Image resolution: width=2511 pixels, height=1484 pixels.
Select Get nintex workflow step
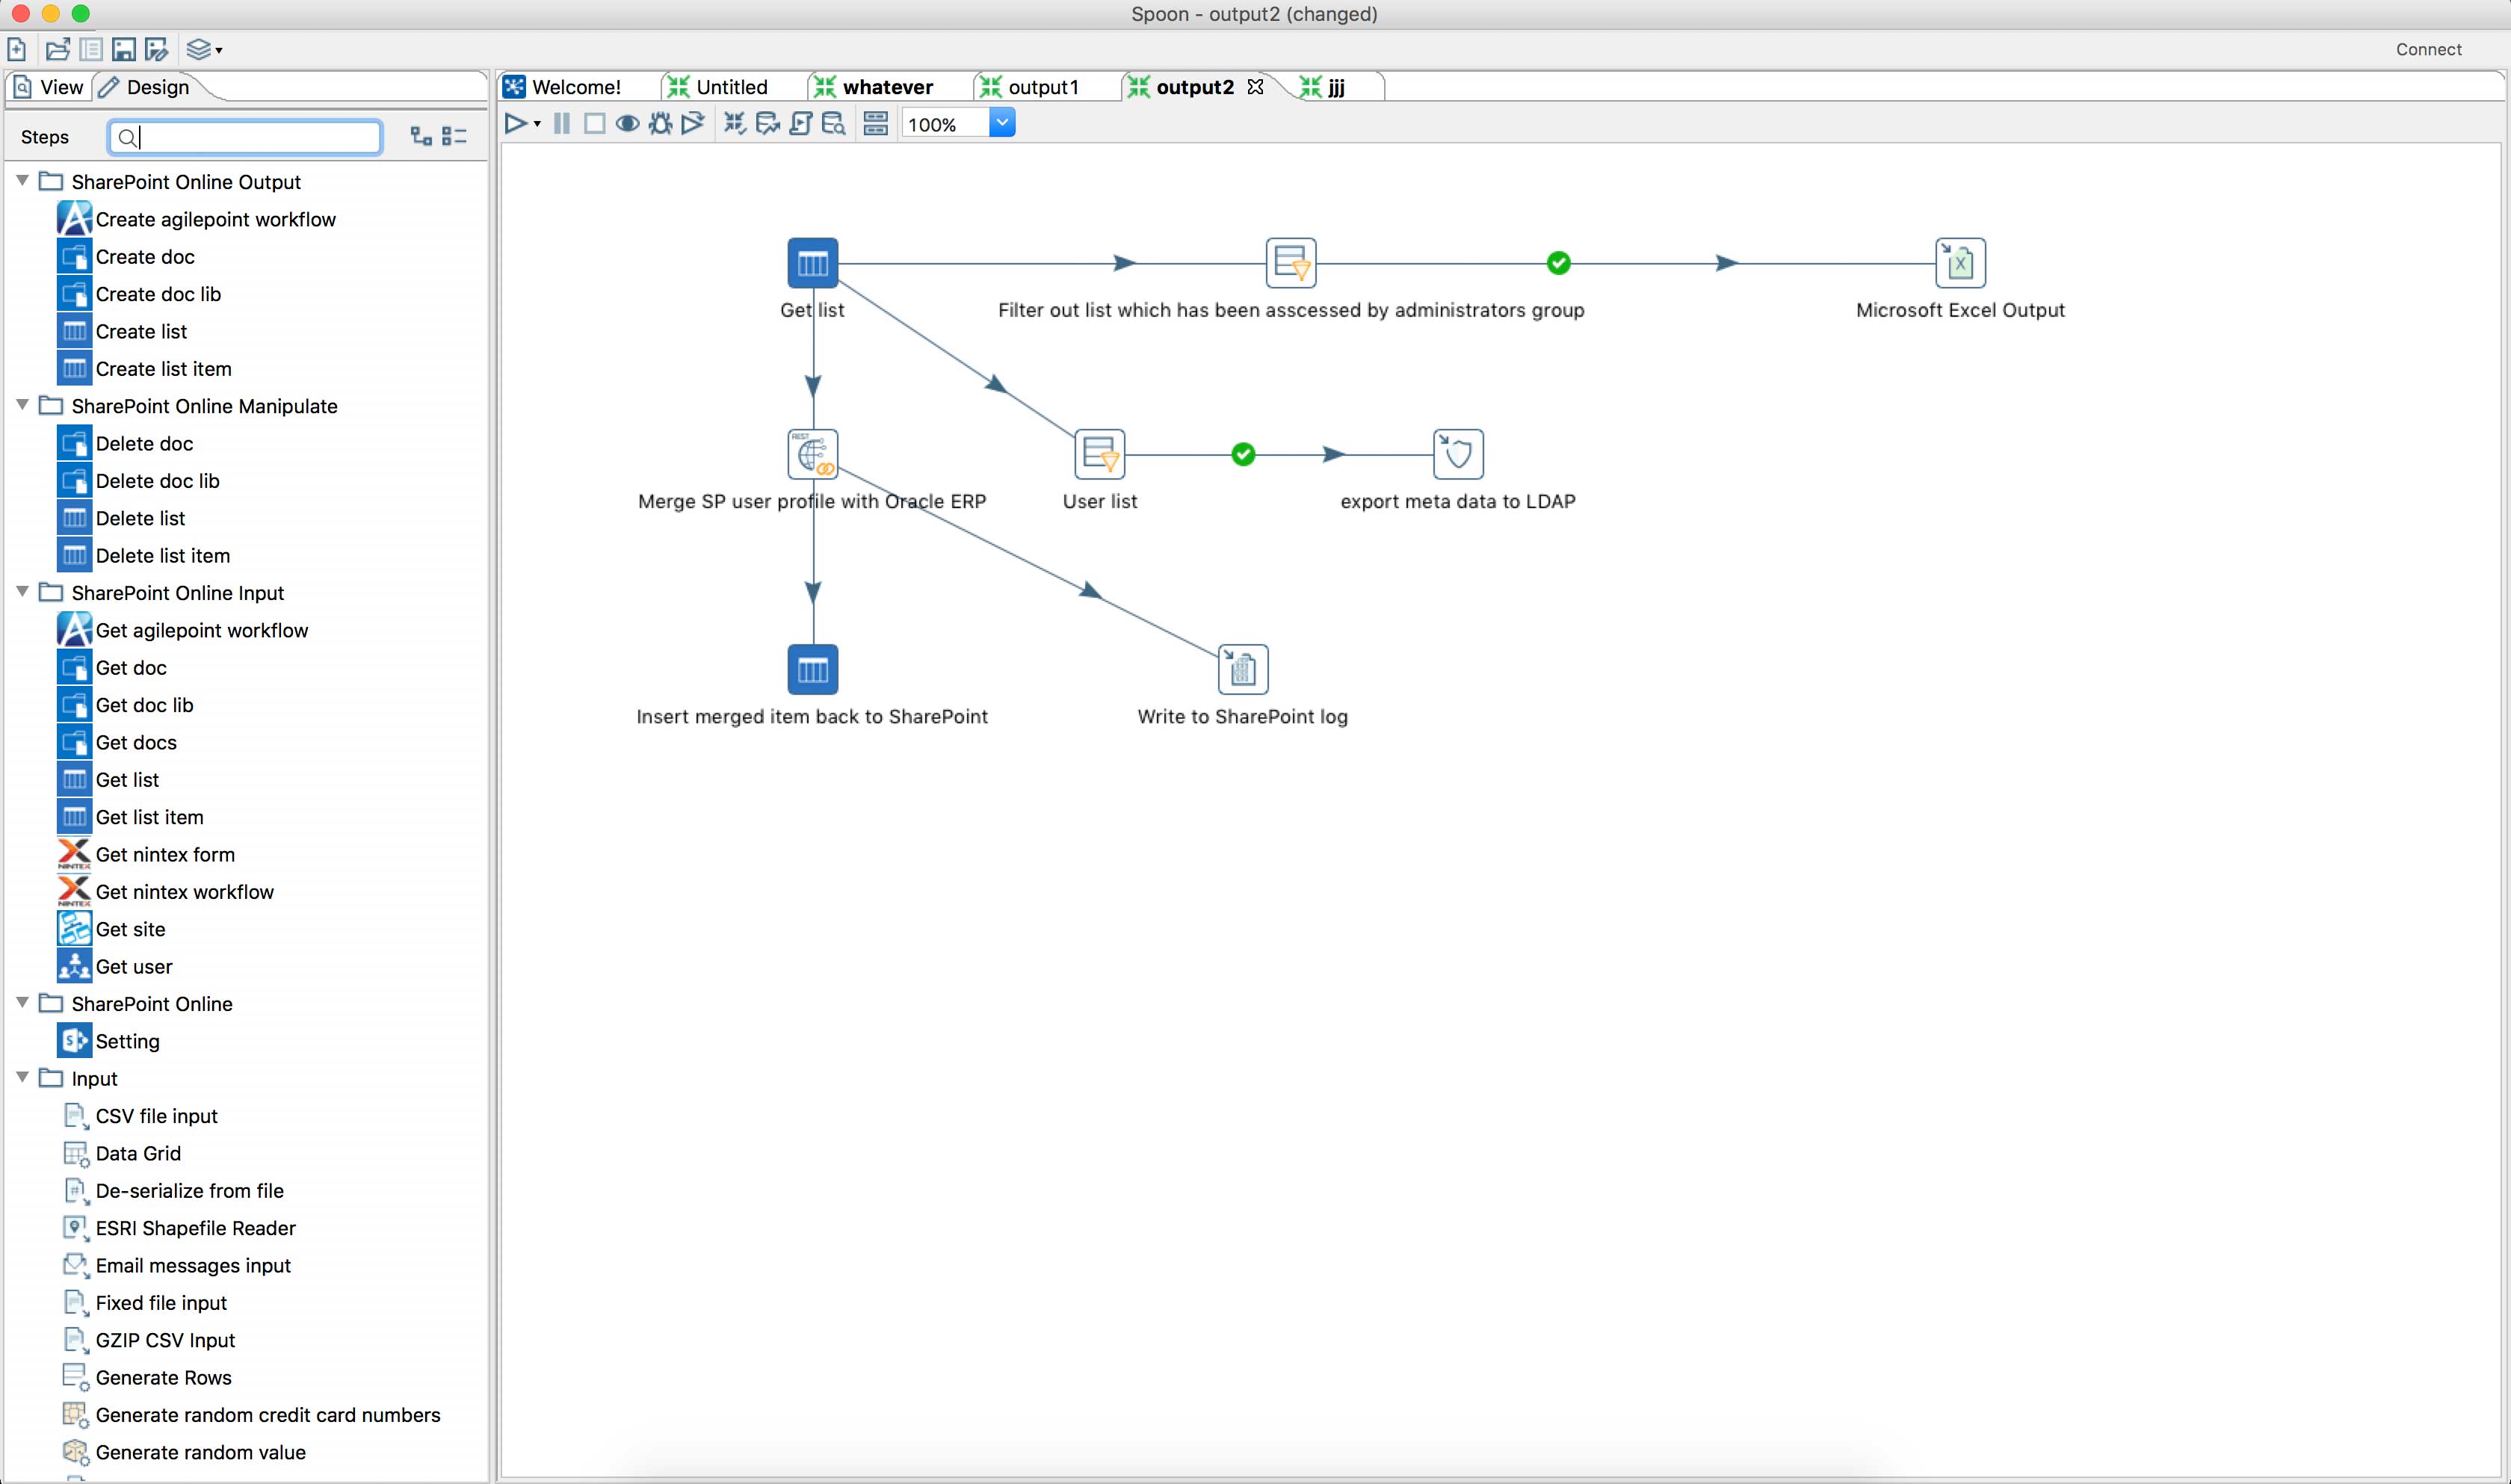(166, 892)
